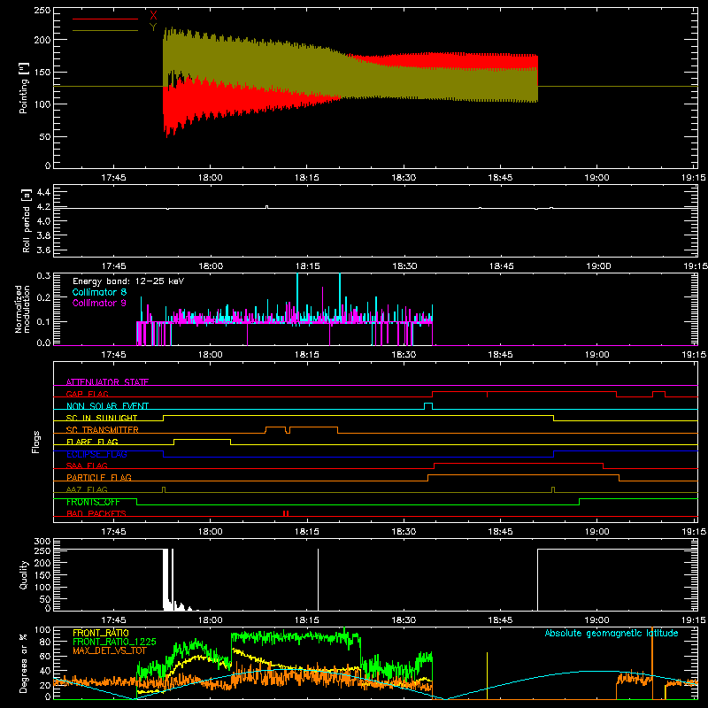The image size is (708, 708).
Task: Click the PARTICLE_FLAG label
Action: pos(99,477)
